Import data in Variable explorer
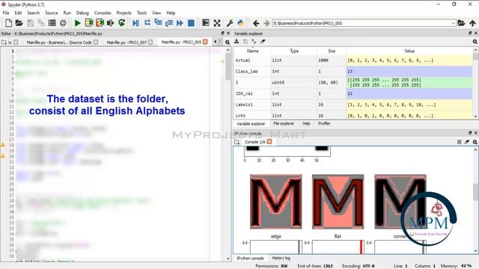Image resolution: width=479 pixels, height=269 pixels. click(x=237, y=42)
